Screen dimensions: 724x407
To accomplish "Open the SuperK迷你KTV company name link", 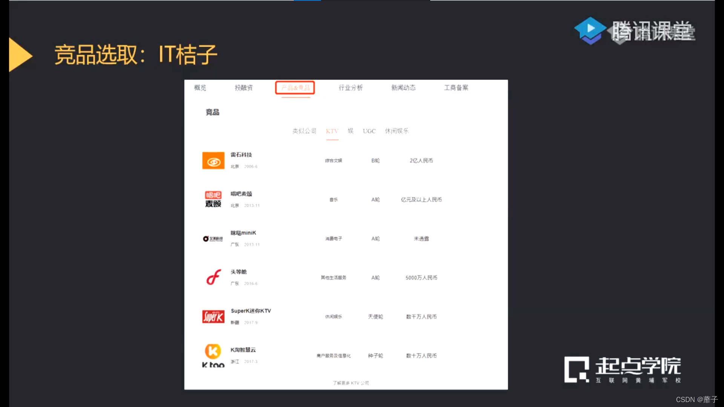I will 251,311.
